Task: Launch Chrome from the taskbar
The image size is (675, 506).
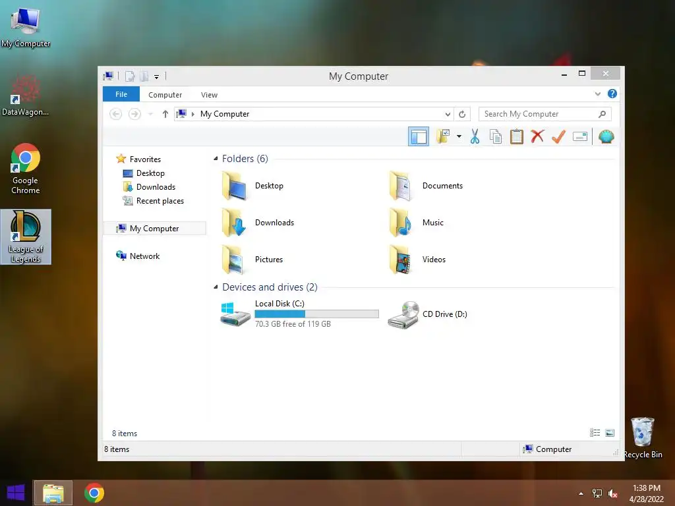Action: (94, 493)
